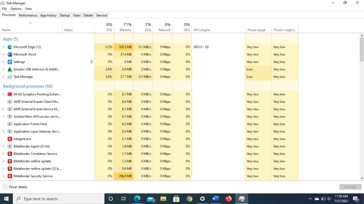Open File Explorer from the taskbar

(x=163, y=199)
